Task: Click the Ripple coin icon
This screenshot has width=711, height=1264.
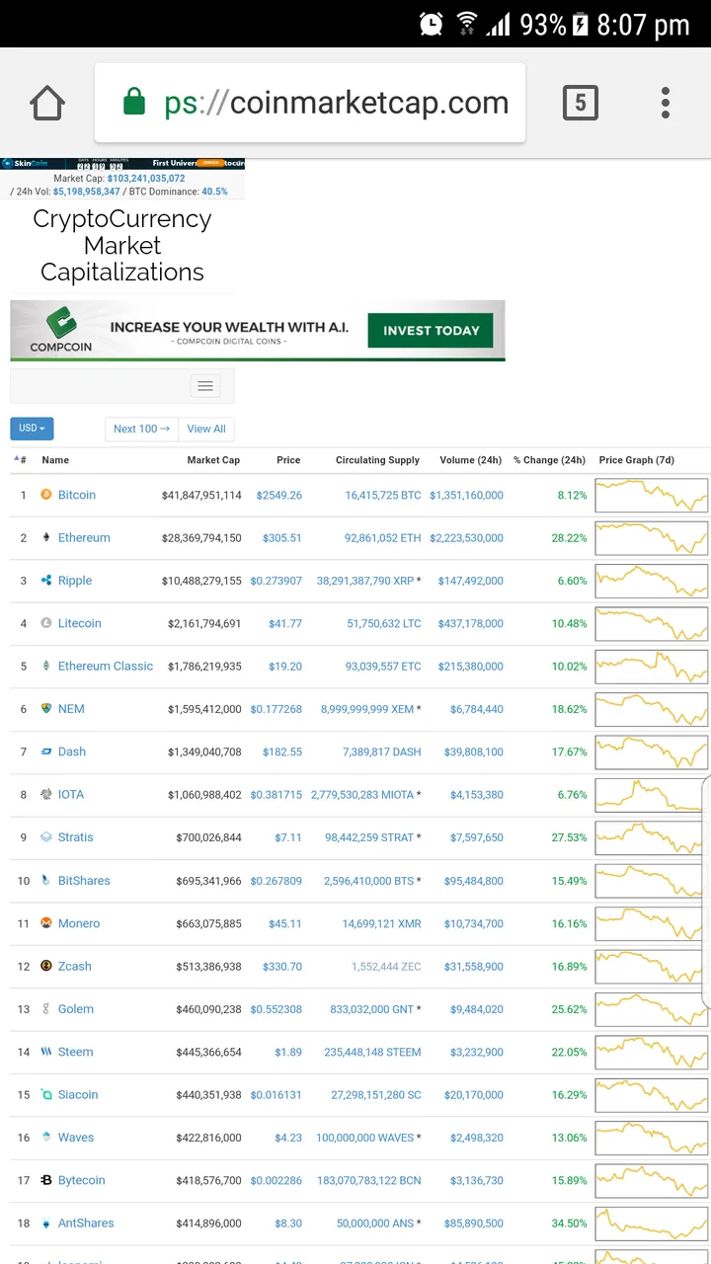Action: tap(46, 581)
